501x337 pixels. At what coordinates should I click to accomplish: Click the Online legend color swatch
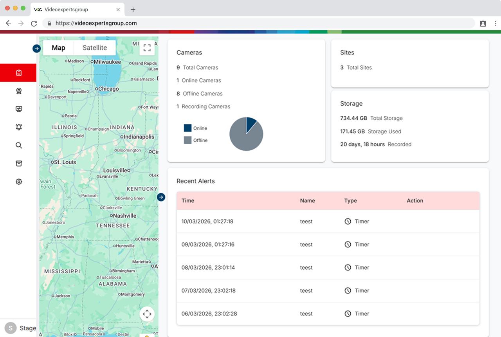coord(187,128)
